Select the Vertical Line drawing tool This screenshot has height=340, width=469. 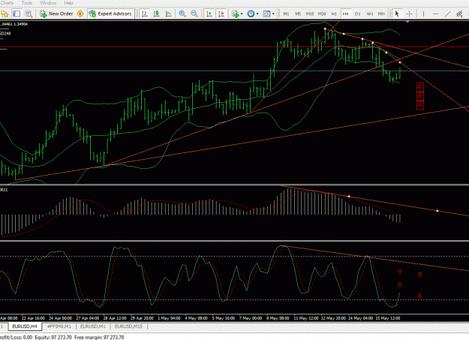click(x=423, y=14)
